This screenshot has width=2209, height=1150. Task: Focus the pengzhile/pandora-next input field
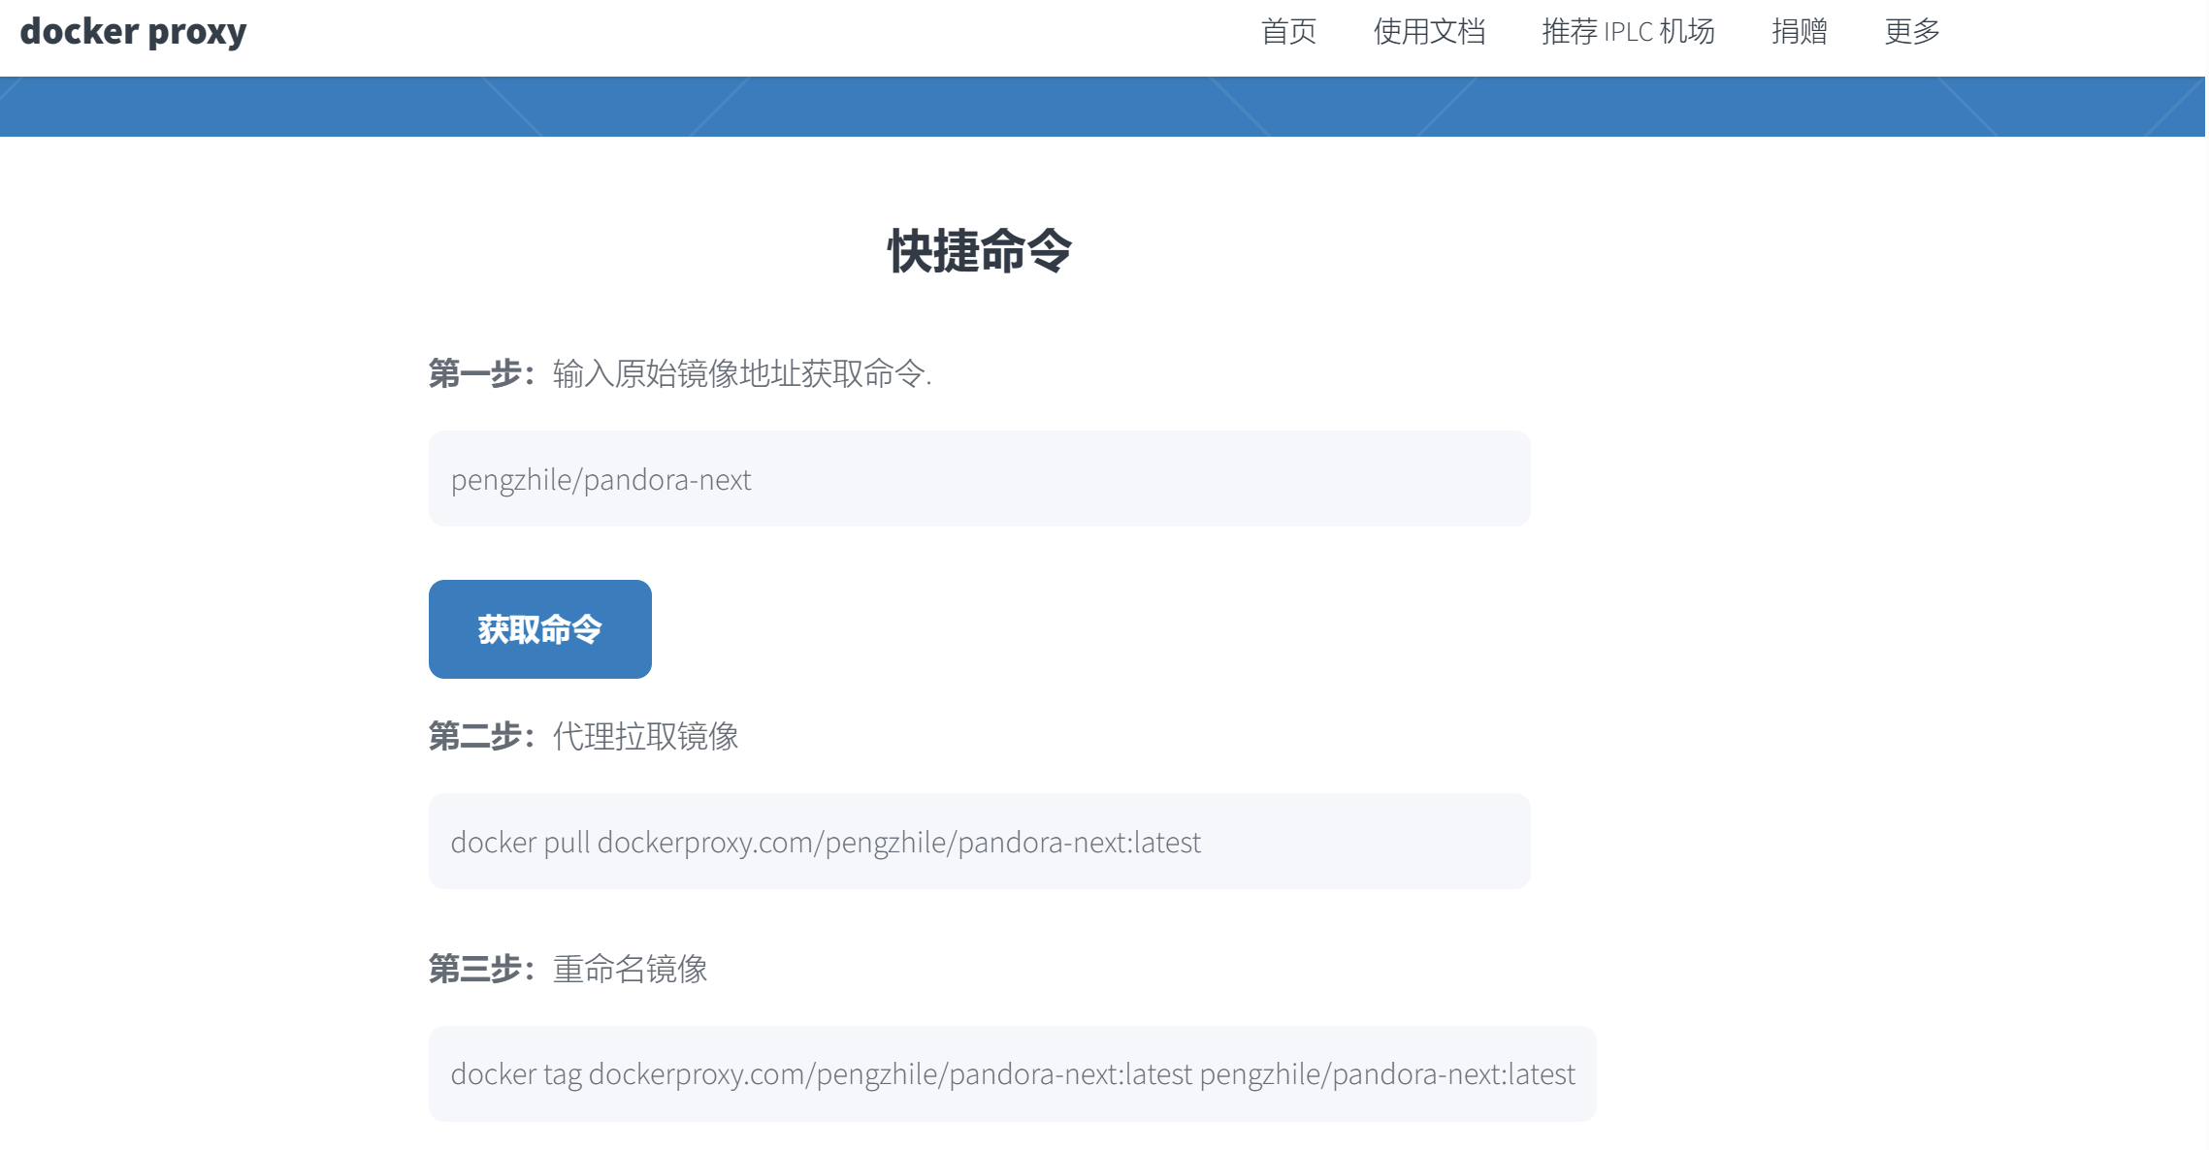point(978,478)
